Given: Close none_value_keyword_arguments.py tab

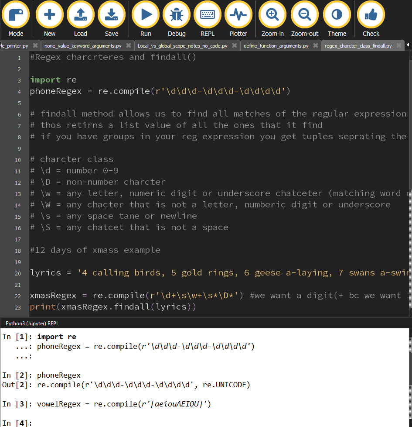Looking at the screenshot, I should [x=129, y=45].
